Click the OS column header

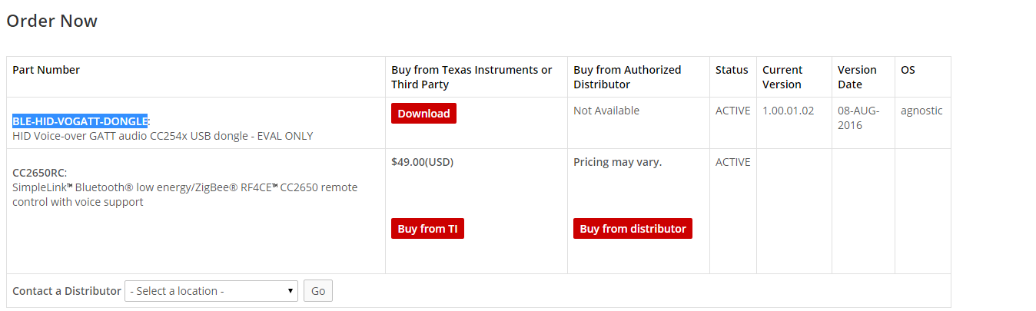pyautogui.click(x=908, y=70)
